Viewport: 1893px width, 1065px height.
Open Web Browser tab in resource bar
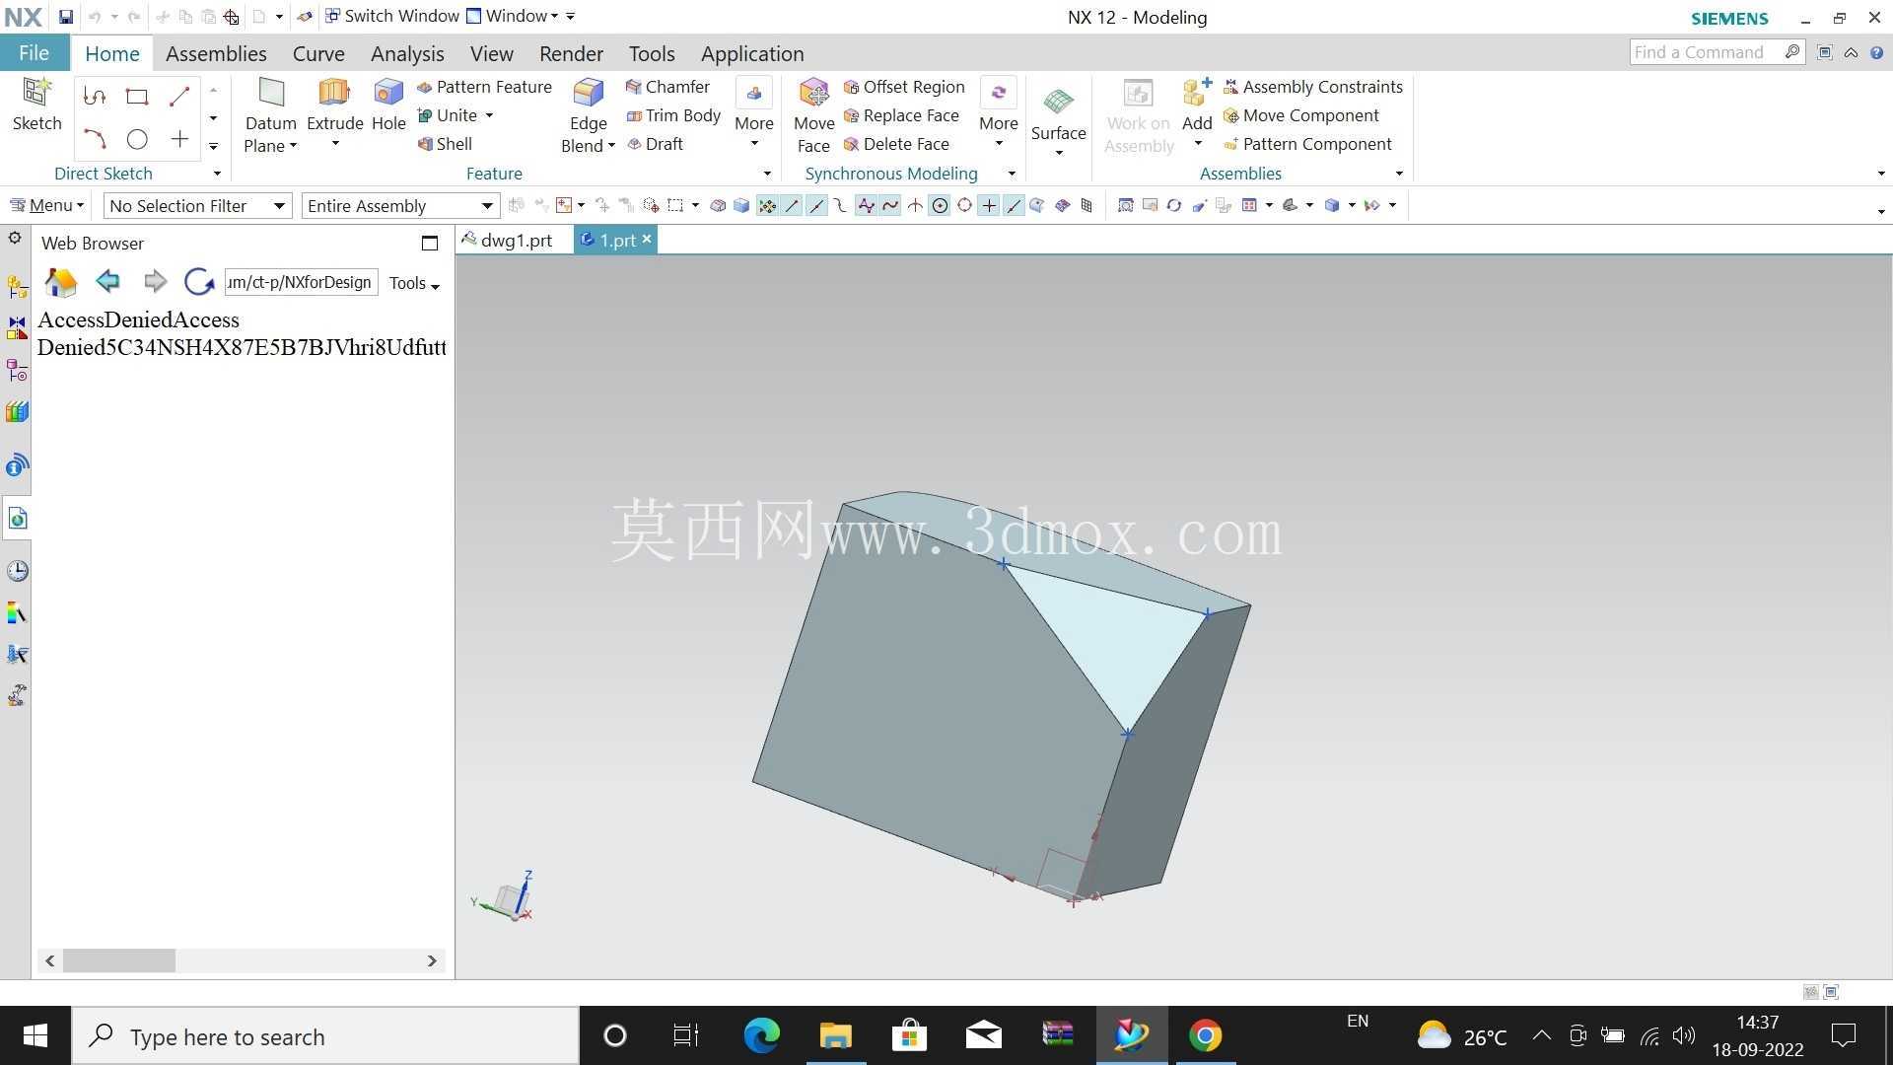17,519
